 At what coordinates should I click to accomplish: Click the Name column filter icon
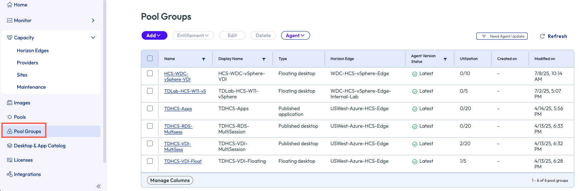204,59
